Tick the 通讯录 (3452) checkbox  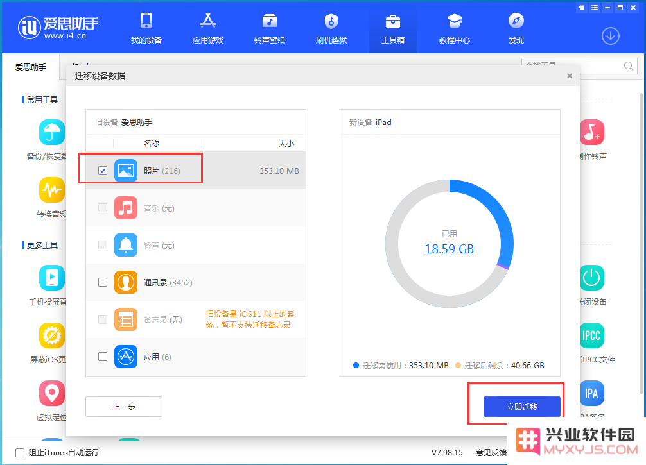(x=103, y=282)
